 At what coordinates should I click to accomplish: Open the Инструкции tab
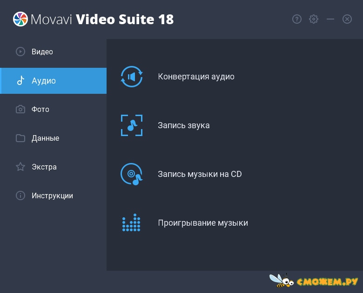tap(52, 195)
